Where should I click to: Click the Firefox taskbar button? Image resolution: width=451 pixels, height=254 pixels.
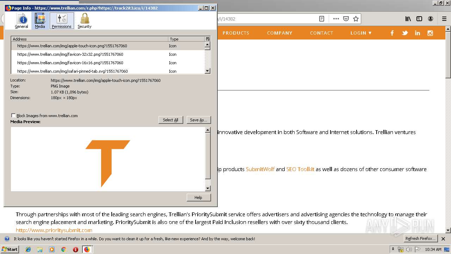(87, 249)
